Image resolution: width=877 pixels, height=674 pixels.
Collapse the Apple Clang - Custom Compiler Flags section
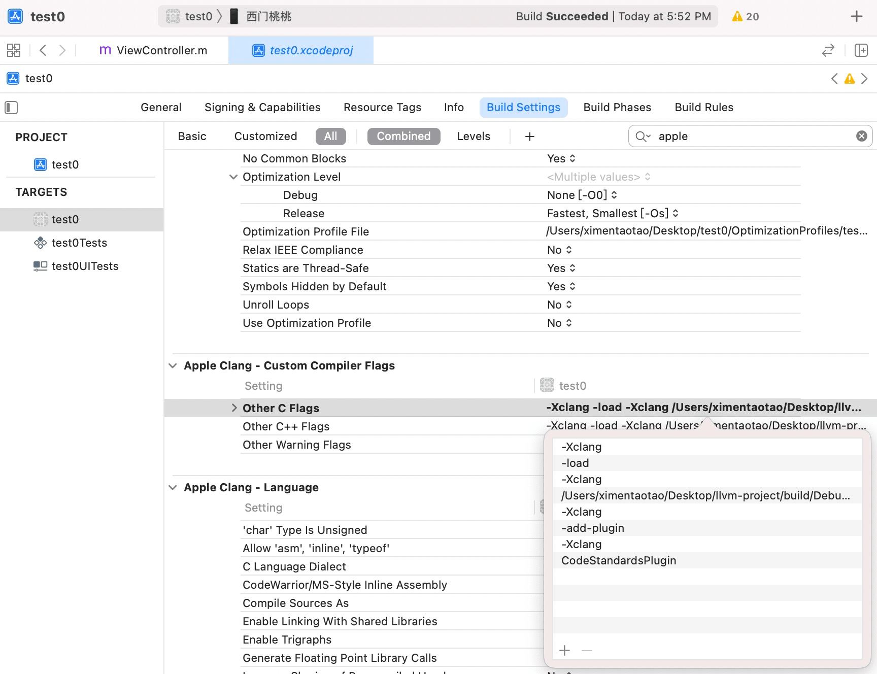tap(173, 366)
